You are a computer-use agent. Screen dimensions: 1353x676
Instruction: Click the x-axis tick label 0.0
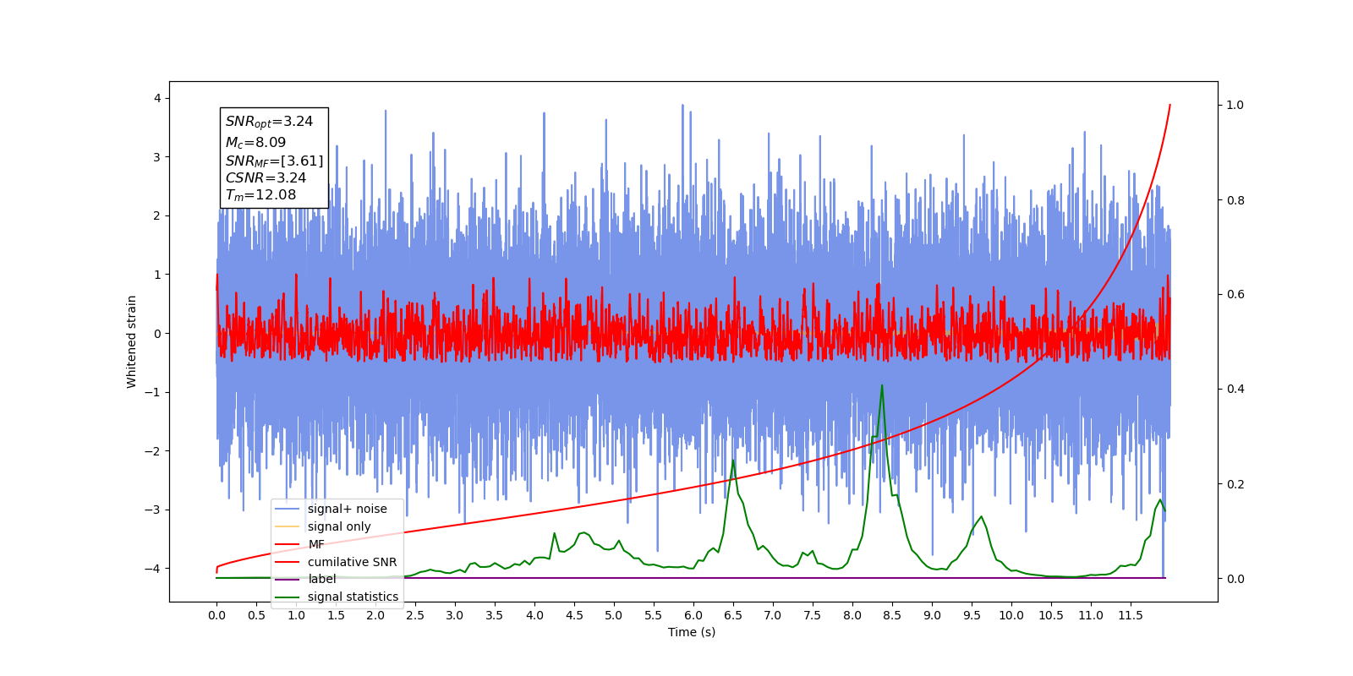[x=216, y=615]
